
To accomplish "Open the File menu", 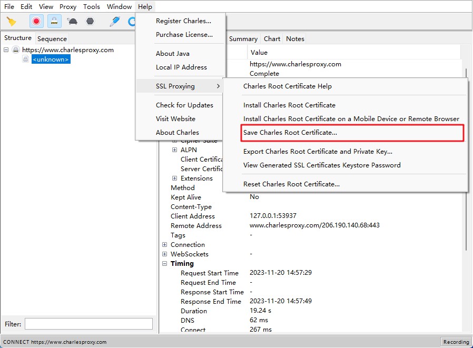I will click(x=9, y=7).
